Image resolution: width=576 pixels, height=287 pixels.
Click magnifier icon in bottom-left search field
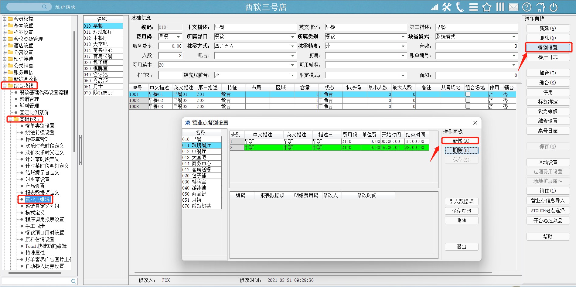73,281
